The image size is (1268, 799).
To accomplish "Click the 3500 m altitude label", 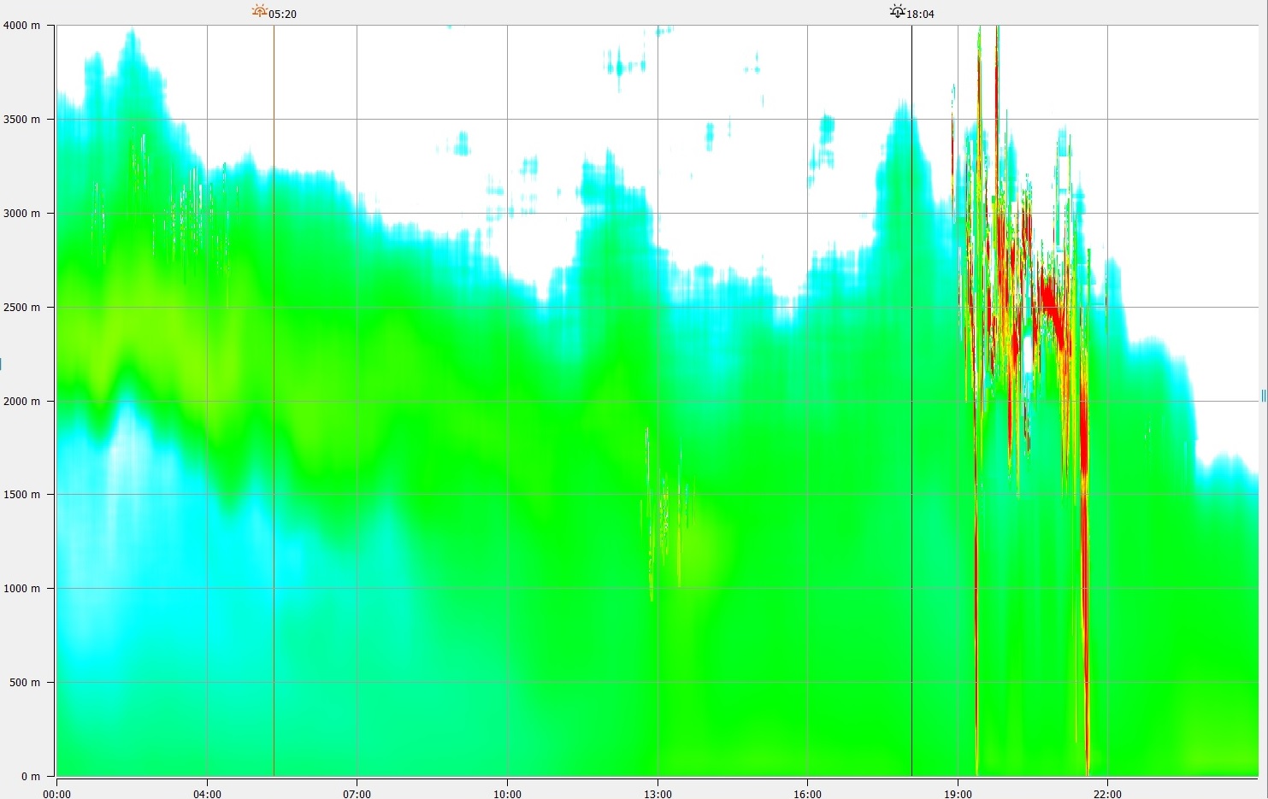I will (x=21, y=120).
